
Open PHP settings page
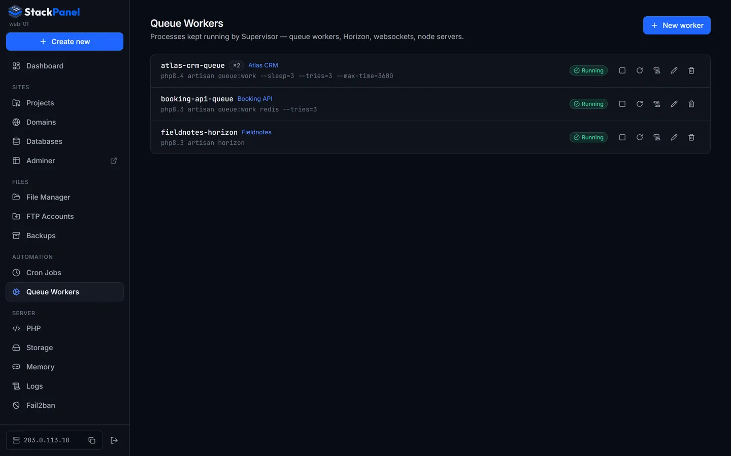(x=64, y=328)
